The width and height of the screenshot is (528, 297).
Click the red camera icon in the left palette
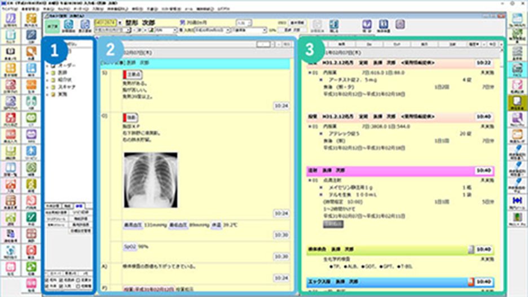pyautogui.click(x=32, y=251)
